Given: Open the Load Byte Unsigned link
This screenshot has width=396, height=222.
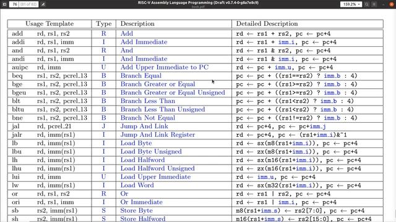Looking at the screenshot, I should coord(151,152).
